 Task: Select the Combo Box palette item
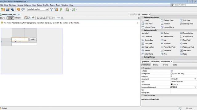pyautogui.click(x=147, y=40)
